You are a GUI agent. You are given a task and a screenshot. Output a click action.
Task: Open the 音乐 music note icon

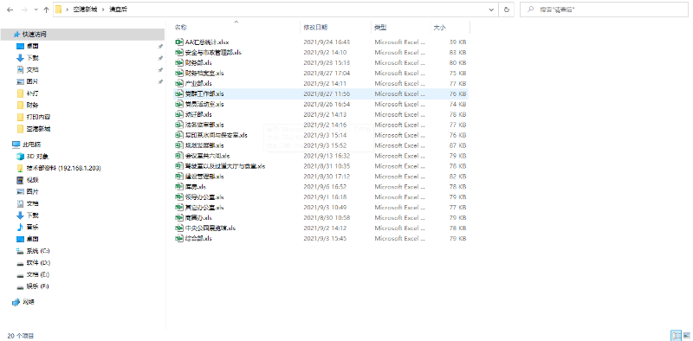pos(20,227)
